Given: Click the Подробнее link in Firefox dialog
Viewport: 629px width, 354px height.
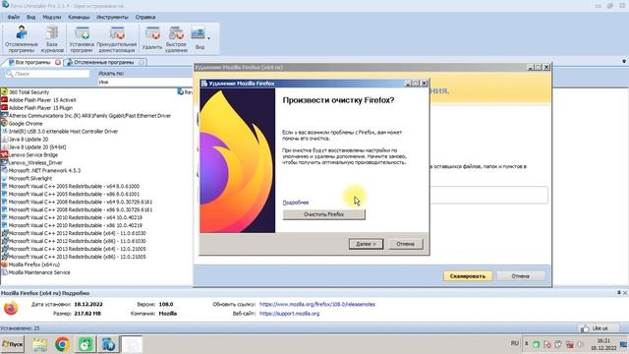Looking at the screenshot, I should tap(296, 203).
